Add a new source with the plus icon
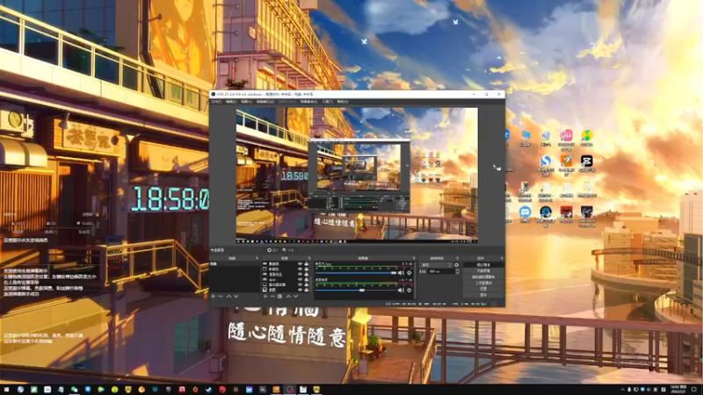Screen dimensions: 703x395 [265, 297]
